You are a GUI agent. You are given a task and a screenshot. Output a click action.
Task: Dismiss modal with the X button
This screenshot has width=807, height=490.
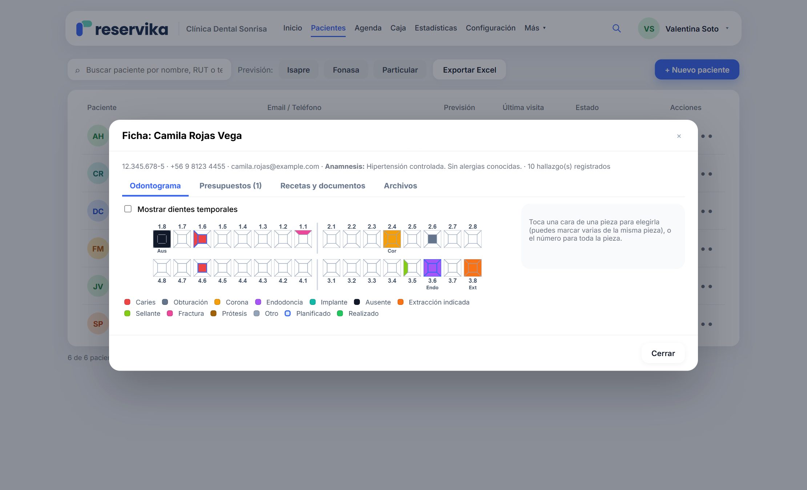679,136
